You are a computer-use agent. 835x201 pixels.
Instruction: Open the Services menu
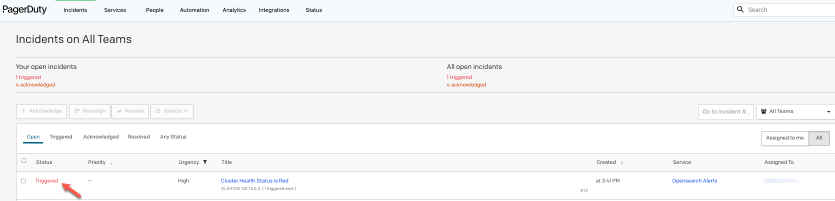coord(115,10)
